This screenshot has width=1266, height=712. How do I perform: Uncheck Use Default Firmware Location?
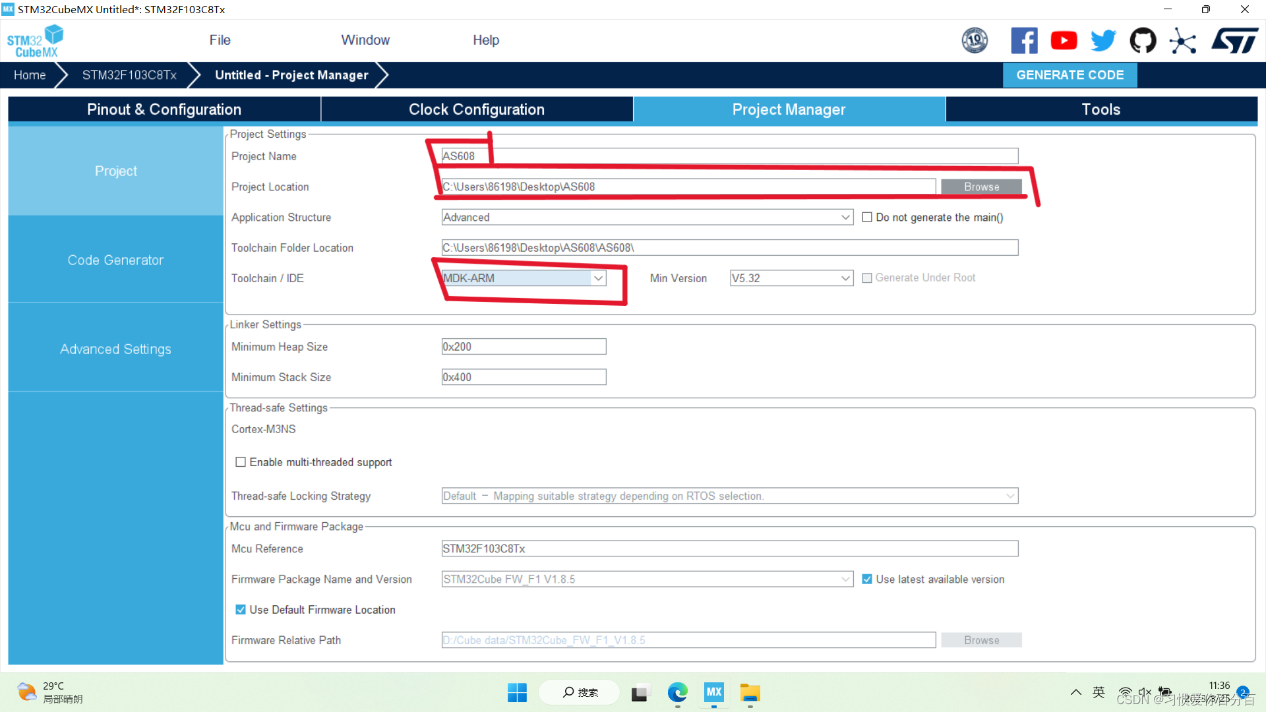click(241, 610)
